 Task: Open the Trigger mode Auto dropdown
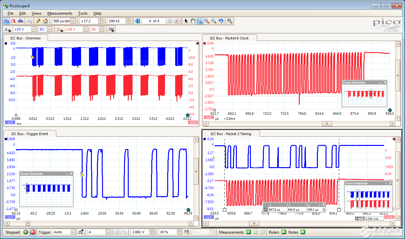pos(73,232)
